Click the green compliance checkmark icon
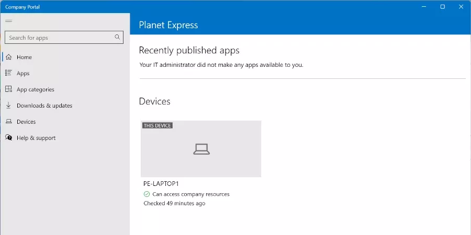The width and height of the screenshot is (471, 235). (147, 194)
